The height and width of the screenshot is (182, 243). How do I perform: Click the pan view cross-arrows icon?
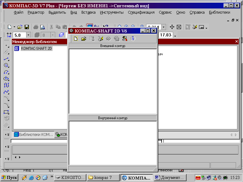coord(172,27)
